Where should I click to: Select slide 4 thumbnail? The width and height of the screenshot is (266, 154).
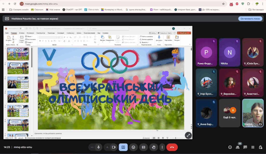(18, 97)
